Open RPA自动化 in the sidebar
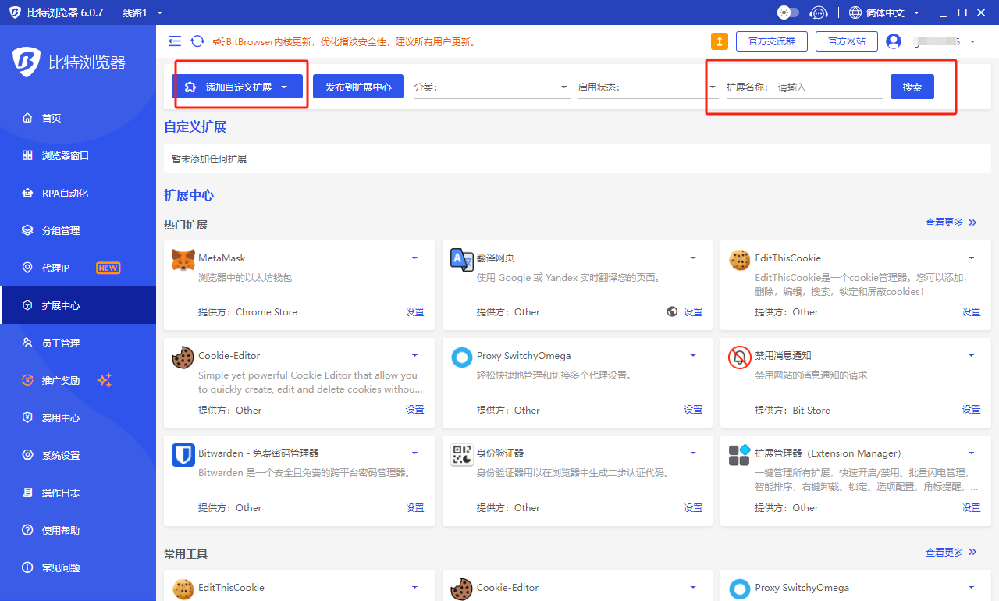This screenshot has width=999, height=601. click(x=78, y=193)
